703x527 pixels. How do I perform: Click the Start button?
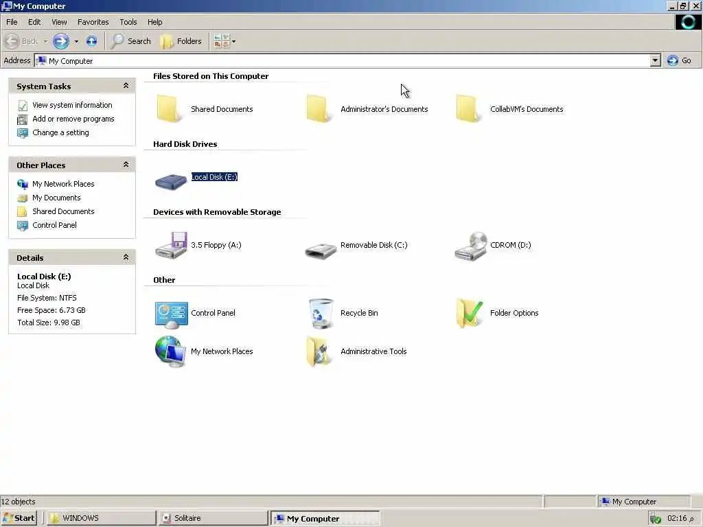tap(19, 518)
